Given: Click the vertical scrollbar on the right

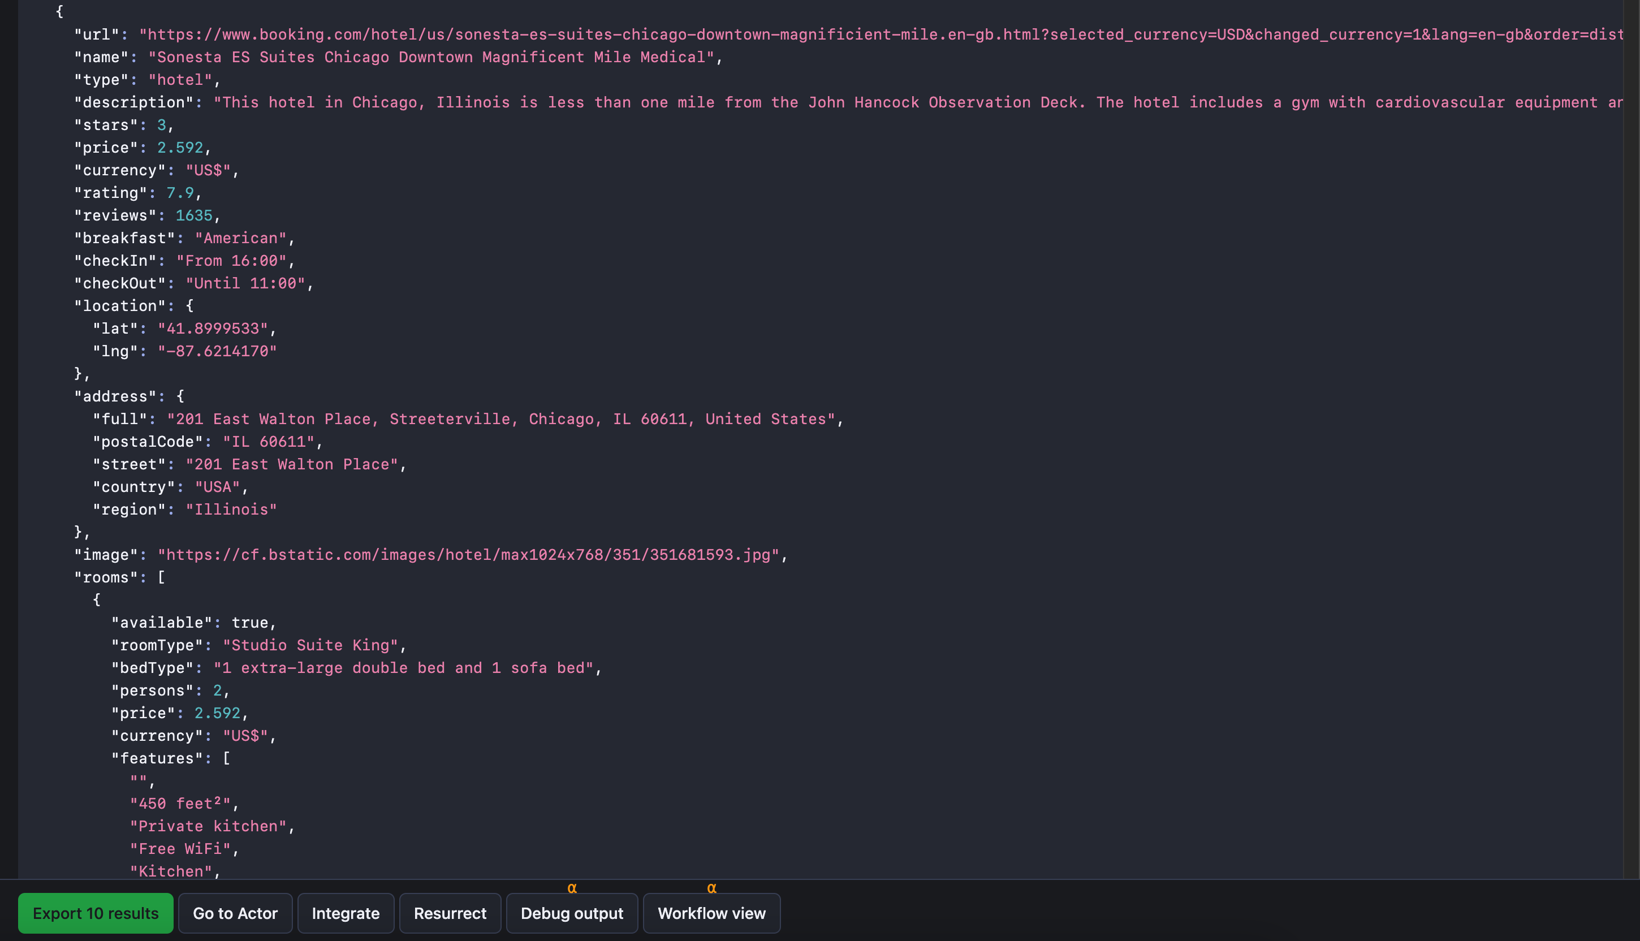Looking at the screenshot, I should pyautogui.click(x=1631, y=439).
